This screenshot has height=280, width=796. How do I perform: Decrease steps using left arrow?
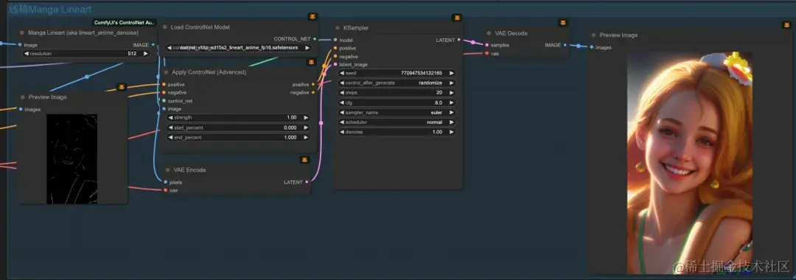click(x=342, y=93)
